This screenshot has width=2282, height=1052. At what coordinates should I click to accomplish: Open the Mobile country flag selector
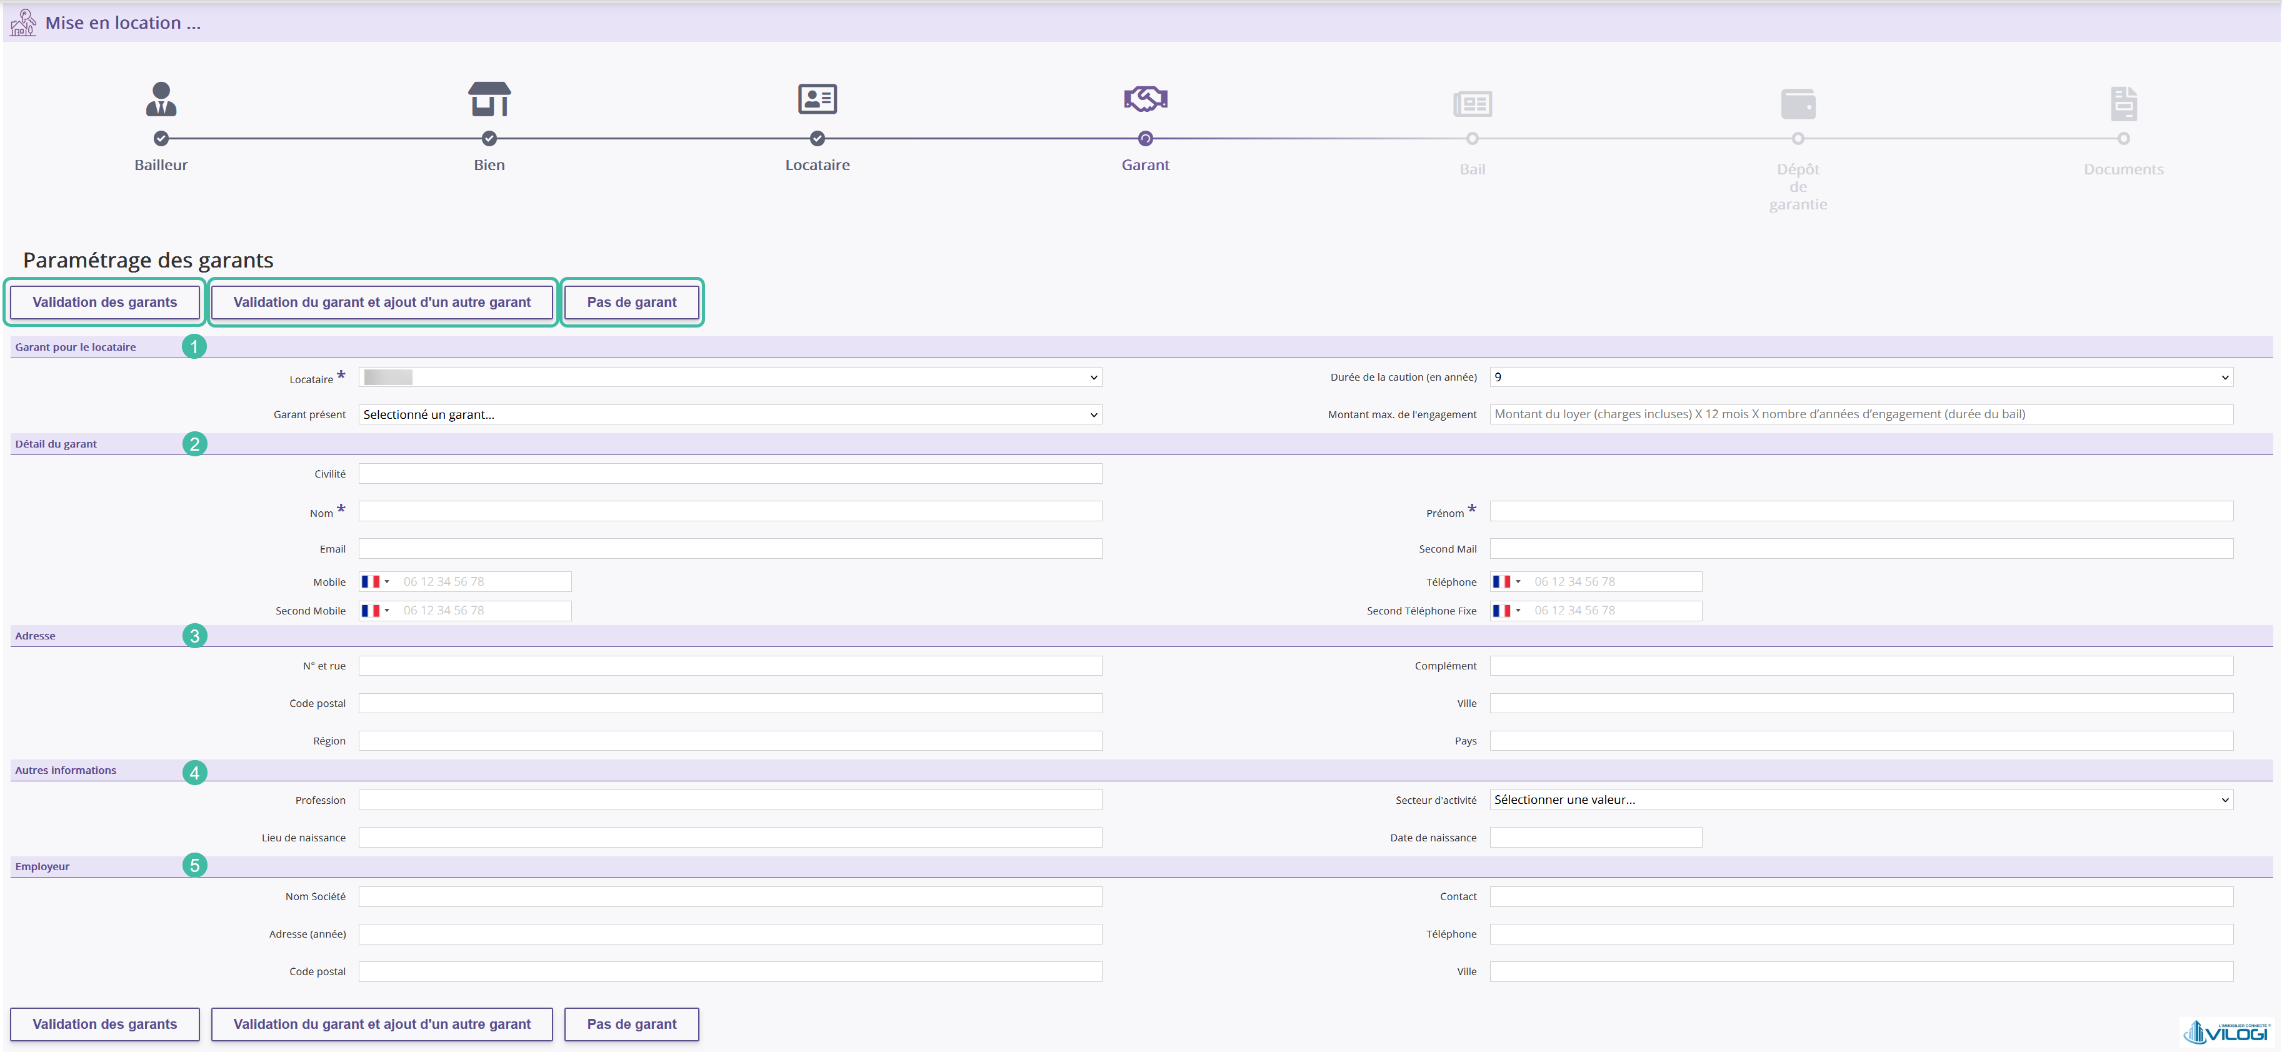(376, 583)
